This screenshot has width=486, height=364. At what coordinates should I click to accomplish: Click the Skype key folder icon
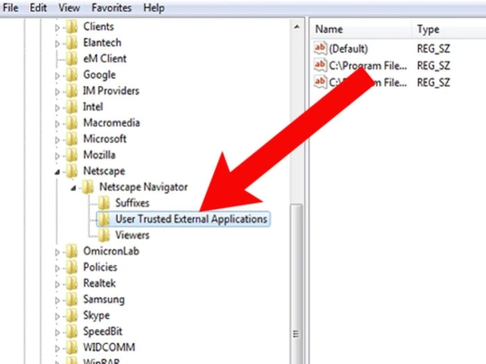click(72, 315)
